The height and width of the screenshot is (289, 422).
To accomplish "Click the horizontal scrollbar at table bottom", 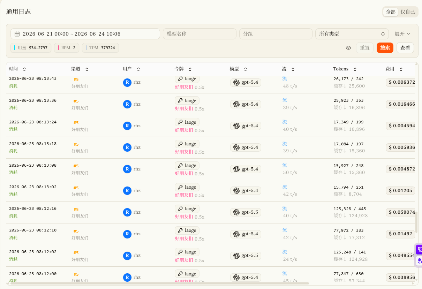I will [x=159, y=283].
